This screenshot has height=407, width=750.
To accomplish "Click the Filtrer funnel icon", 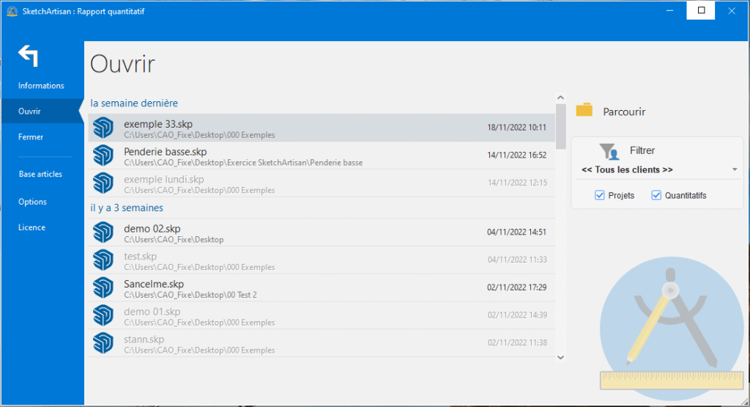I will (x=609, y=151).
